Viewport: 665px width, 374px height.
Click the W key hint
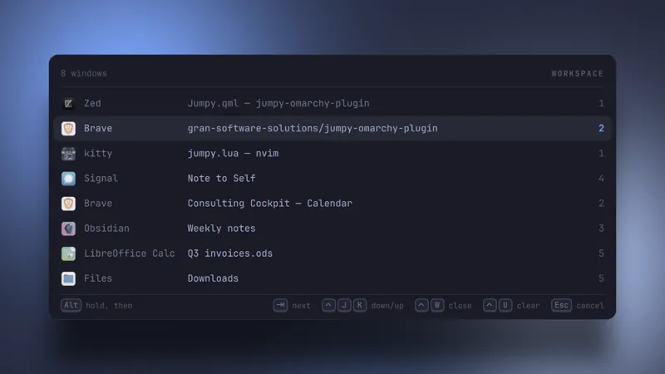[x=437, y=305]
